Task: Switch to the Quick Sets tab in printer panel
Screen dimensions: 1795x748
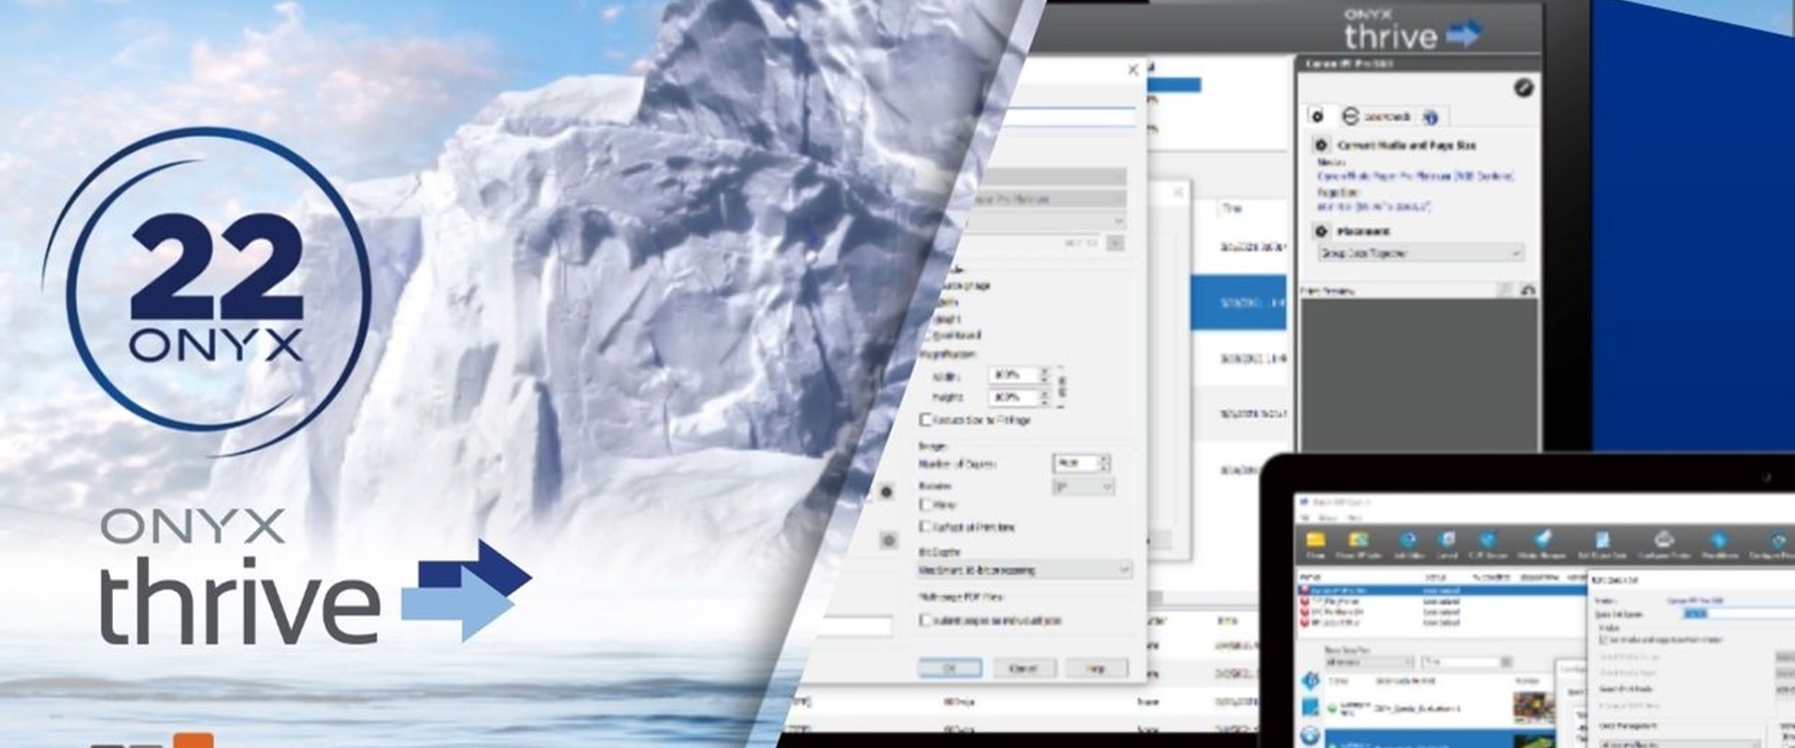Action: [1376, 117]
